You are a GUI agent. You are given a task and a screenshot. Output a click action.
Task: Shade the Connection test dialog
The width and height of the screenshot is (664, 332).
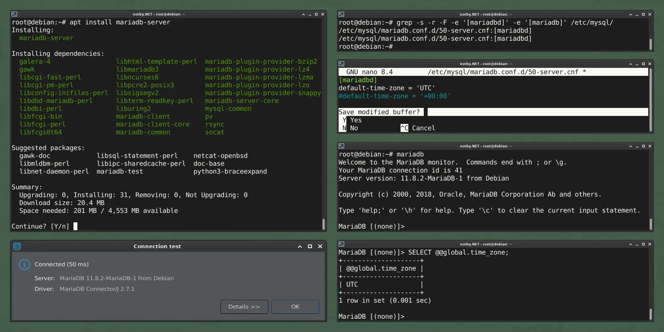(300, 247)
